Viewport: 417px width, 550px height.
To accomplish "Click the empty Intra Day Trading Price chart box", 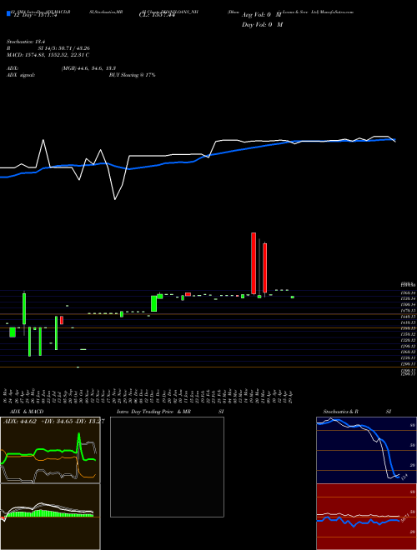I will (x=167, y=467).
